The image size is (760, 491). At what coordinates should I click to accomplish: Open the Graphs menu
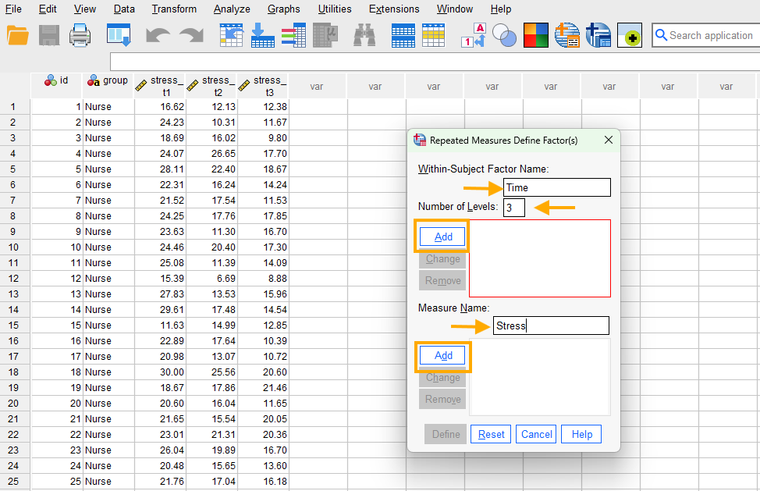(283, 9)
